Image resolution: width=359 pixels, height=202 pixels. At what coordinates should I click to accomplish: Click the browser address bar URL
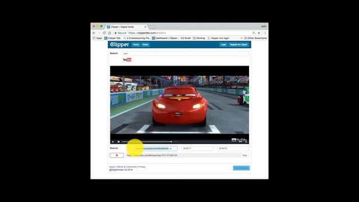tap(147, 33)
